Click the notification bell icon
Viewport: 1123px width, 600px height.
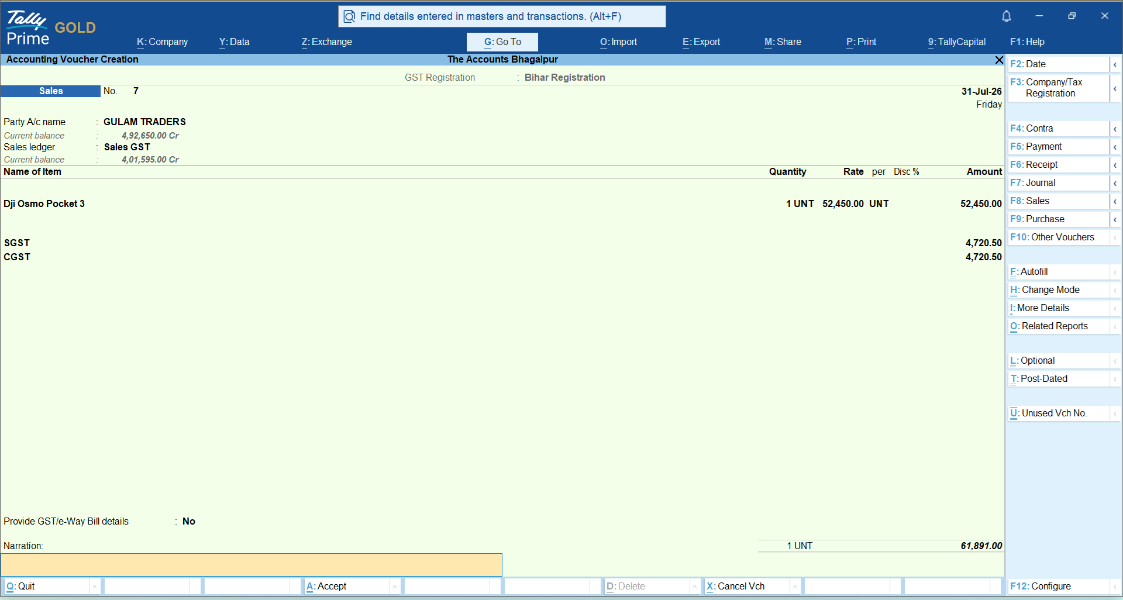click(x=1006, y=16)
